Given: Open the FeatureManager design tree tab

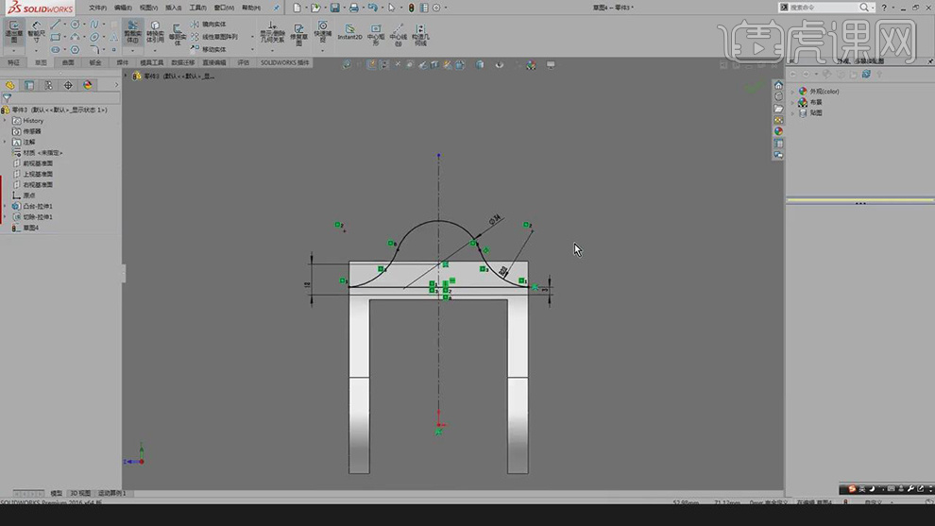Looking at the screenshot, I should pyautogui.click(x=10, y=85).
